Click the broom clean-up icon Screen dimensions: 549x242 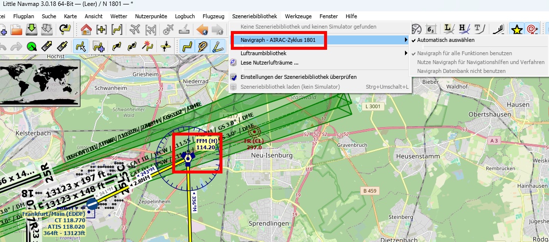[x=184, y=30]
